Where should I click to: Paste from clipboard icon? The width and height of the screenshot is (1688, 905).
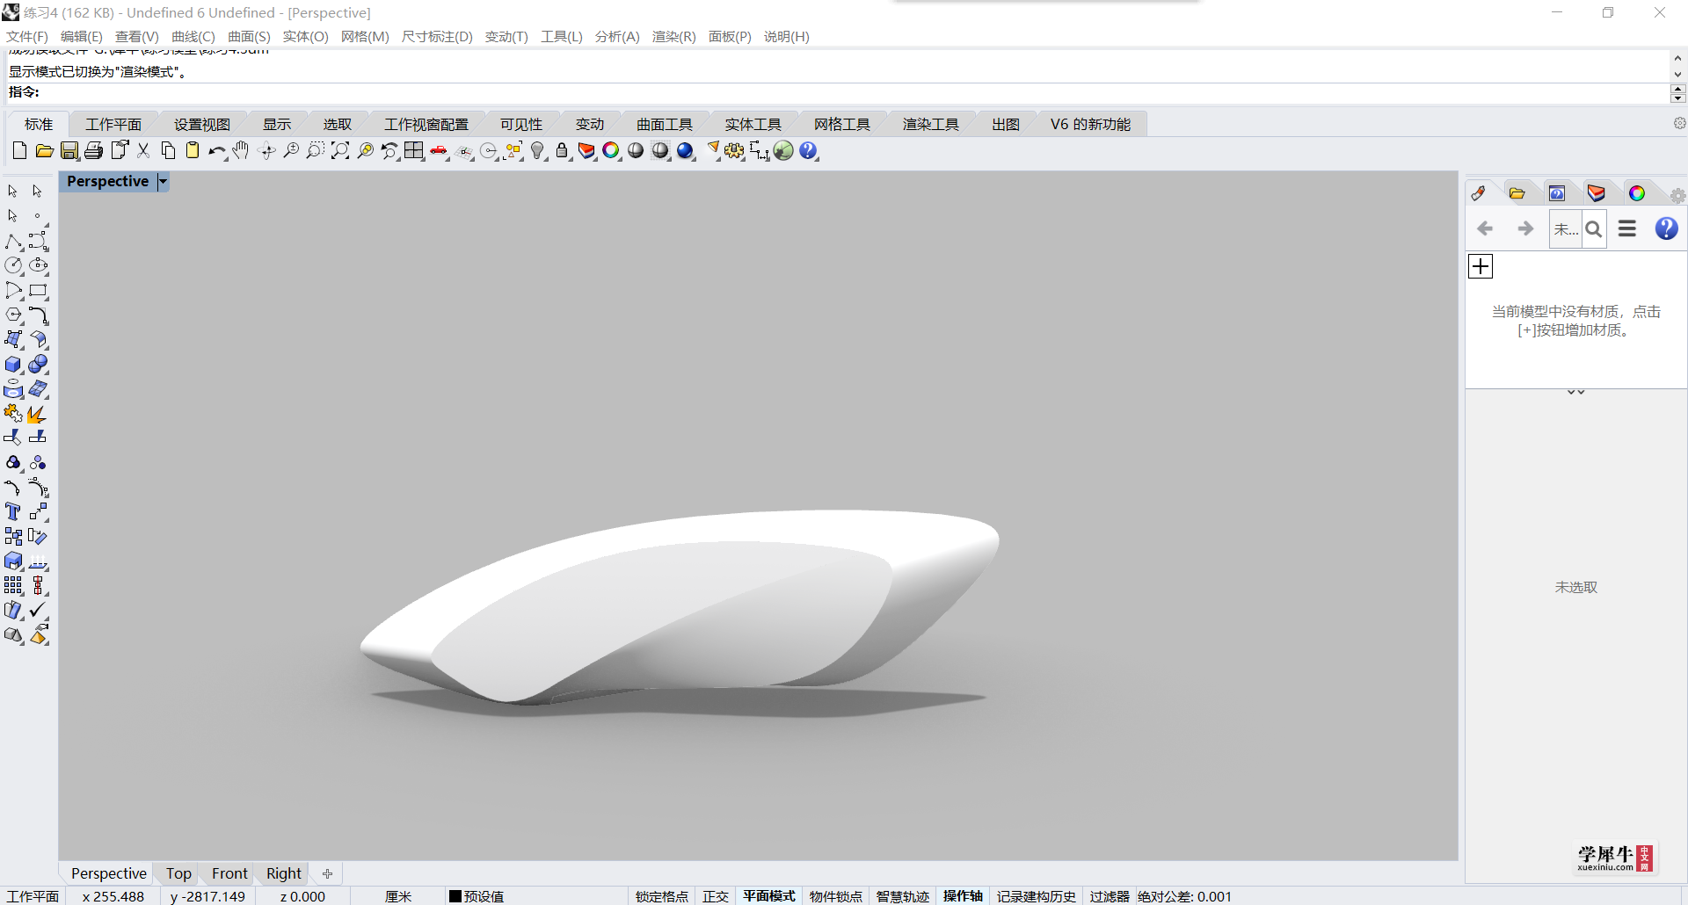[193, 151]
